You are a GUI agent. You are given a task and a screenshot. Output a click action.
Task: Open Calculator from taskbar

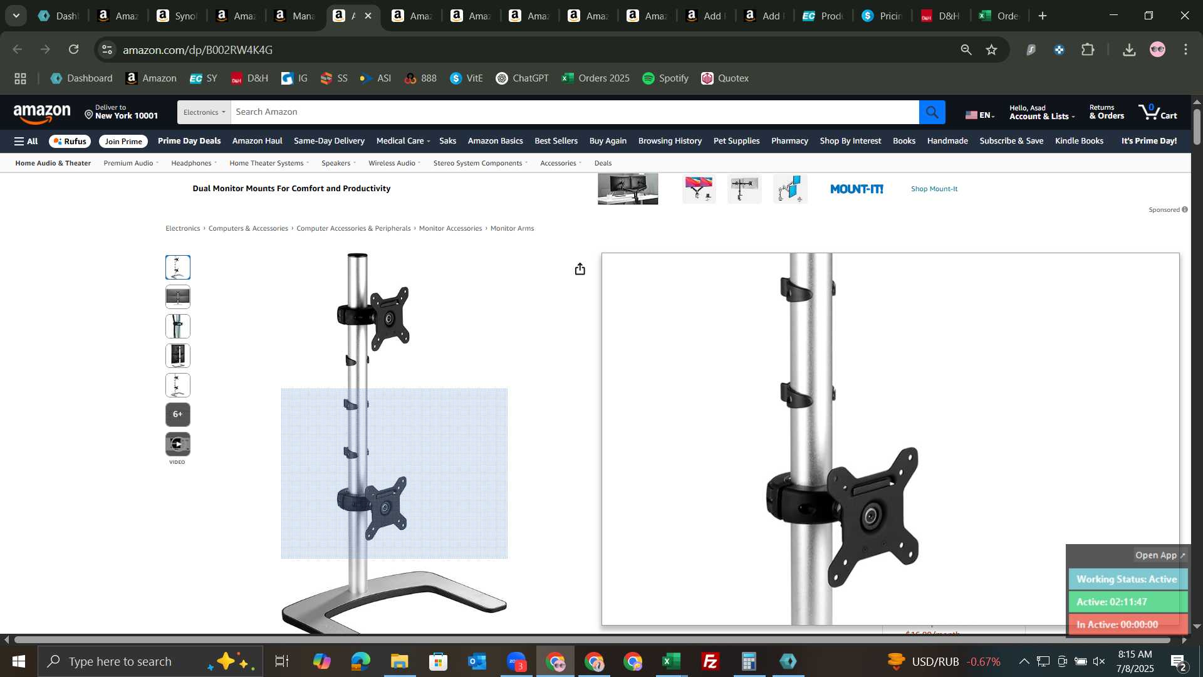pos(749,661)
